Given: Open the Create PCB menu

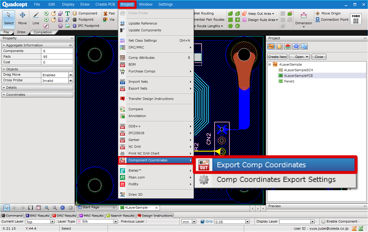Looking at the screenshot, I should click(105, 4).
